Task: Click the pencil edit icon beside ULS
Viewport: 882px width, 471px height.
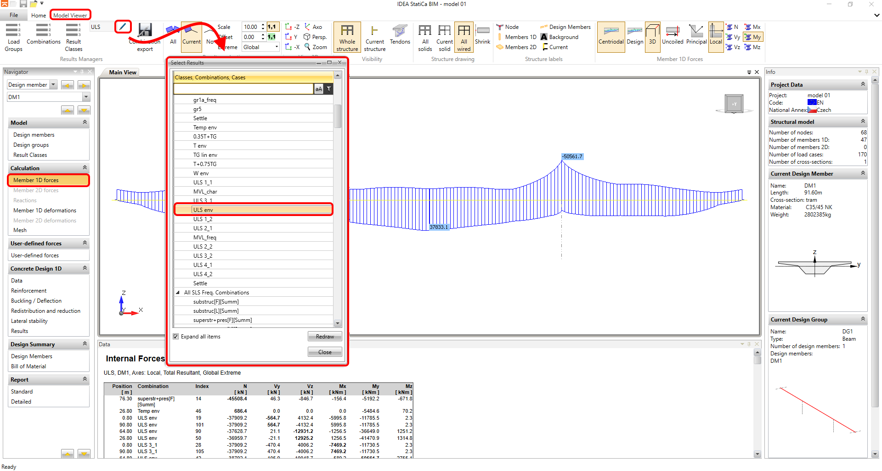Action: [x=123, y=27]
